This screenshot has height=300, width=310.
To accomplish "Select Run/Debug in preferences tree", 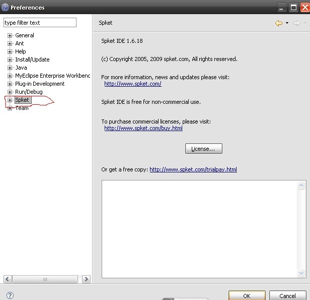I will [29, 92].
